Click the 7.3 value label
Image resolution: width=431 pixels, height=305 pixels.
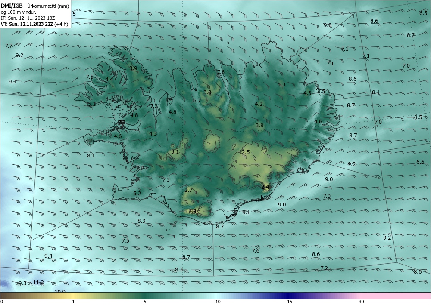point(166,180)
